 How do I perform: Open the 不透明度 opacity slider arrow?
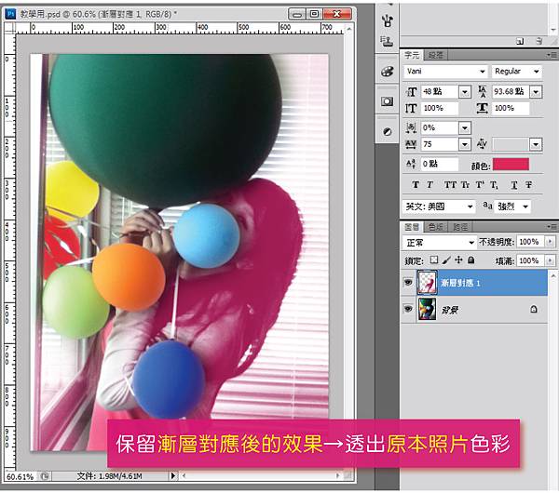[550, 242]
